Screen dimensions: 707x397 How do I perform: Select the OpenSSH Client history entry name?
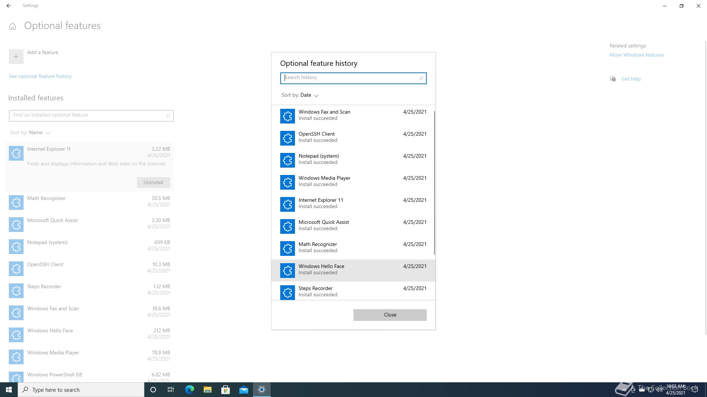pyautogui.click(x=316, y=134)
